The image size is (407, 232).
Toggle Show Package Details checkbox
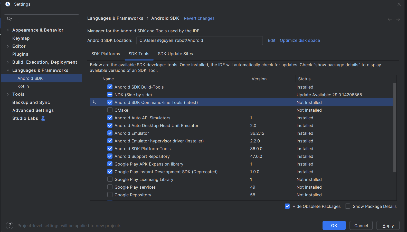[x=348, y=206]
